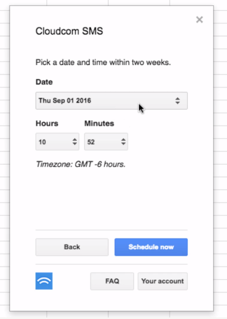Open the Date dropdown showing Thu Sep 01 2016
227x319 pixels.
tap(111, 101)
